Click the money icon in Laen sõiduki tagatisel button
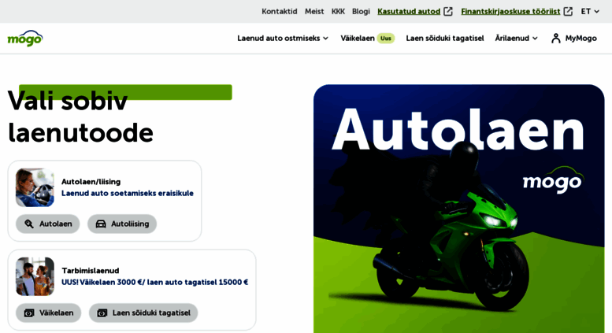612x333 pixels. [102, 313]
